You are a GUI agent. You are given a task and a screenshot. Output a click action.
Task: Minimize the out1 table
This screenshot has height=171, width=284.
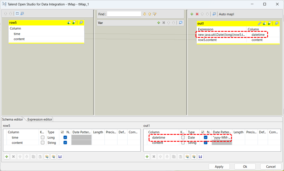tap(277, 23)
